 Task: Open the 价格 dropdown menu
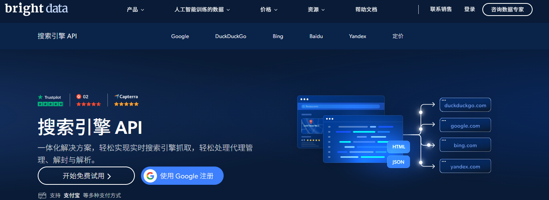269,10
